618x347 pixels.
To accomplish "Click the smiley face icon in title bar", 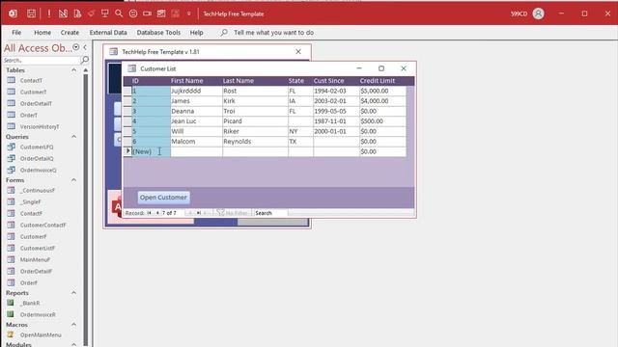I will (x=133, y=13).
